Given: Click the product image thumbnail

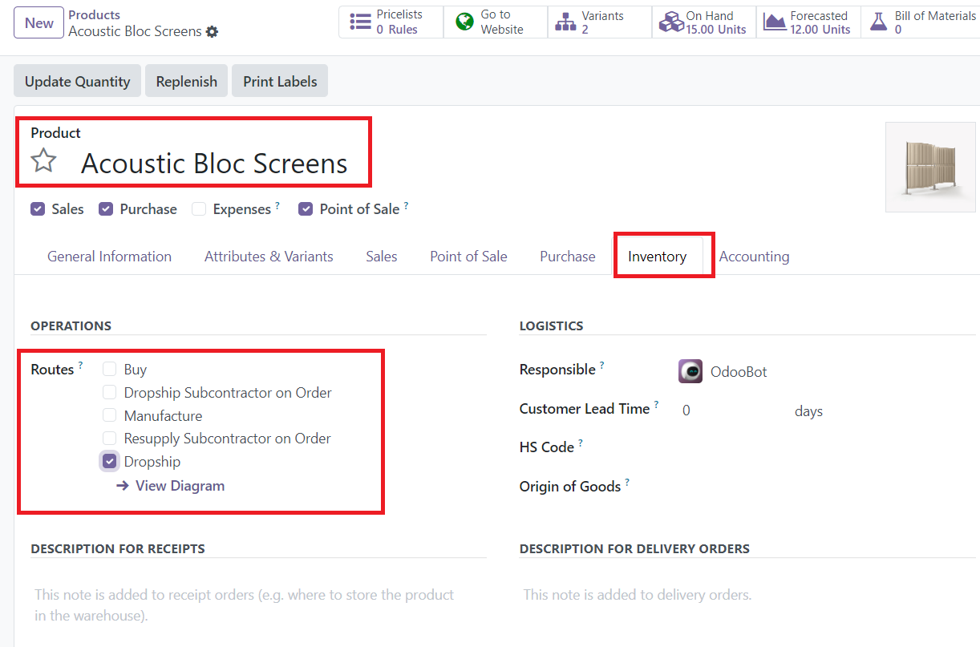Looking at the screenshot, I should click(930, 167).
